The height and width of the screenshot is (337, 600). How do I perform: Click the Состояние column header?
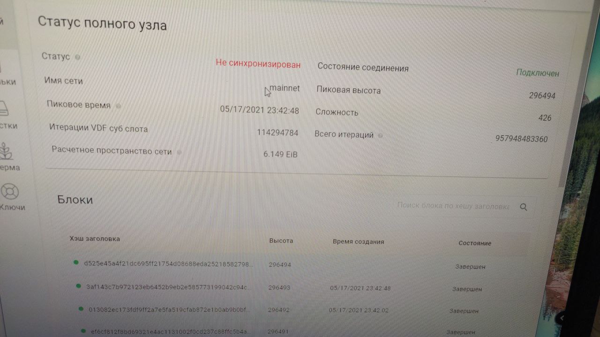click(x=475, y=243)
